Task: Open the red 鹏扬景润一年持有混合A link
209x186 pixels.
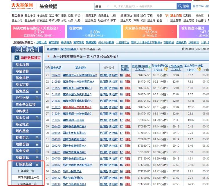Action: coord(77,107)
